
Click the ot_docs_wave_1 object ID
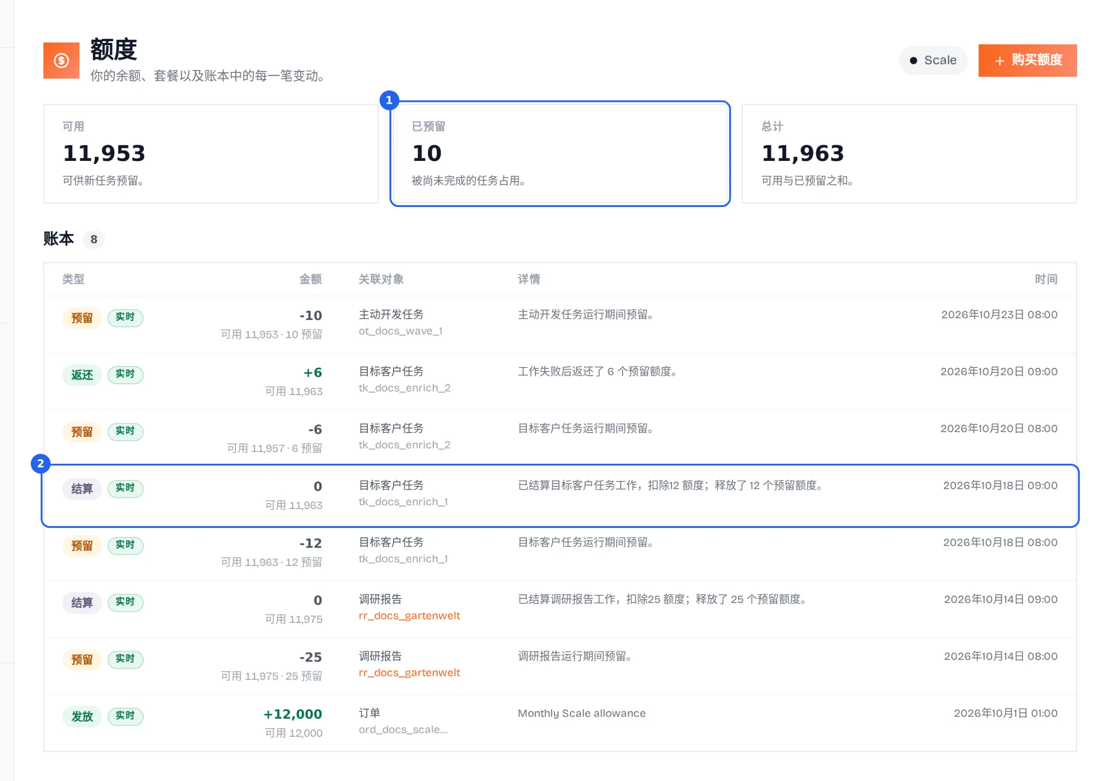[x=400, y=331]
